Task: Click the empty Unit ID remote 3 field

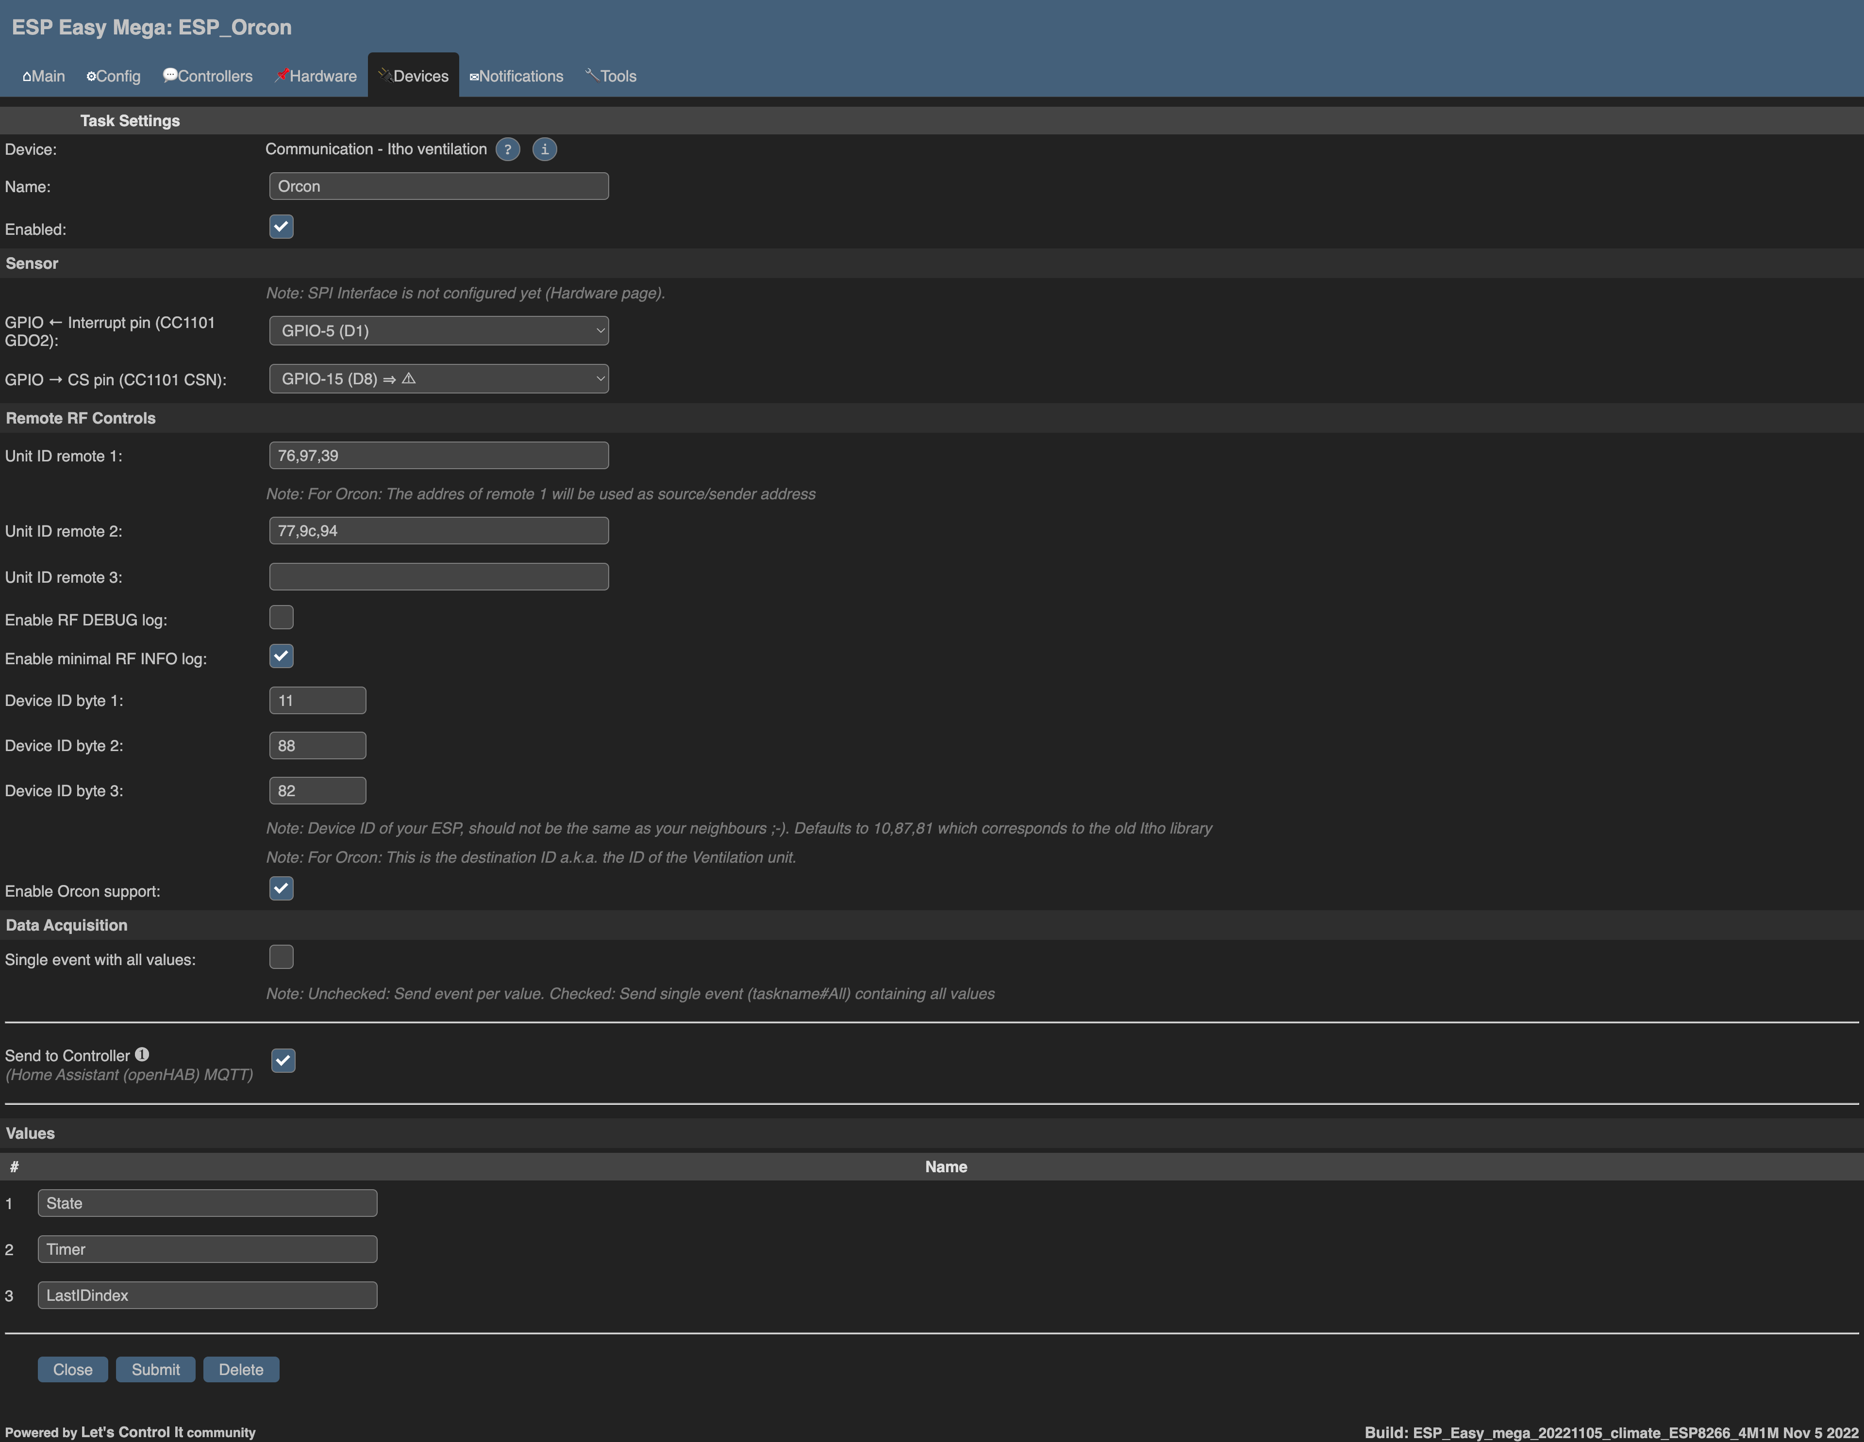Action: (438, 576)
